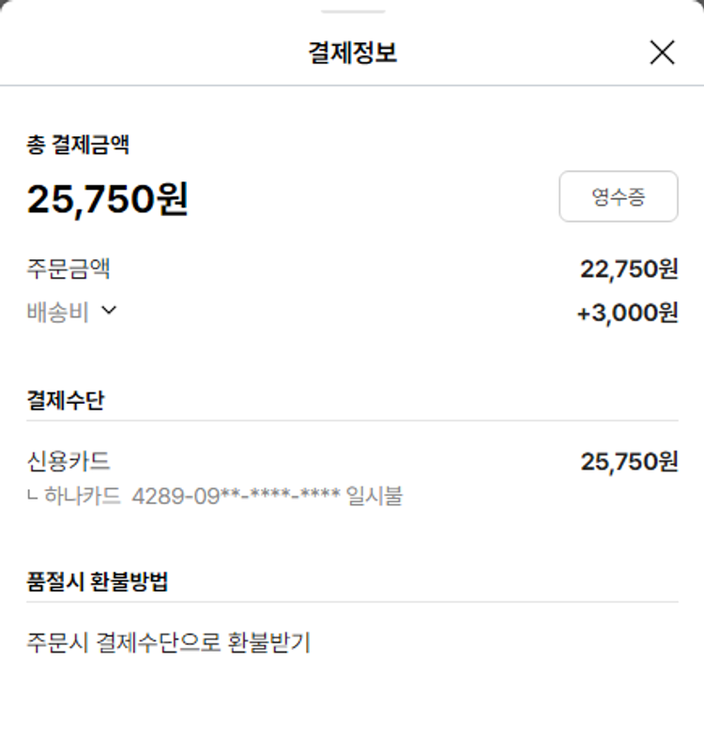Select the 신용카드 payment method row

coord(69,461)
